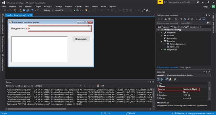Open the Формат menu
The width and height of the screenshot is (216, 115).
(x=69, y=6)
